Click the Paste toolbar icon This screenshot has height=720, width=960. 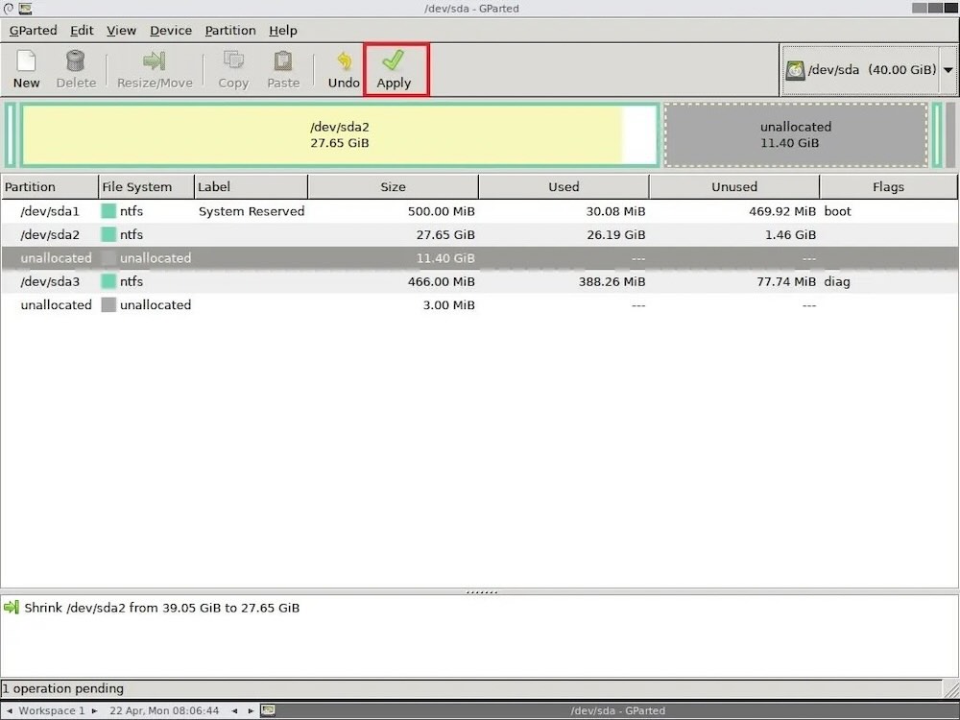283,61
